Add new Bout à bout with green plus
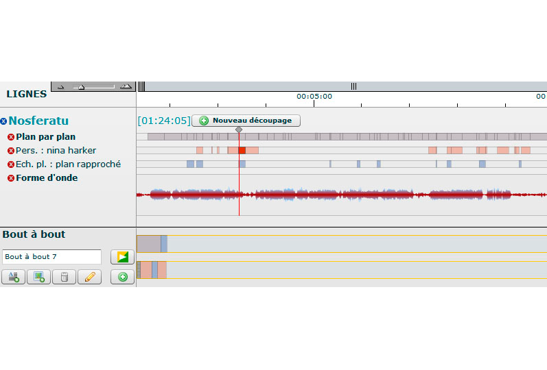The image size is (547, 370). [x=123, y=277]
